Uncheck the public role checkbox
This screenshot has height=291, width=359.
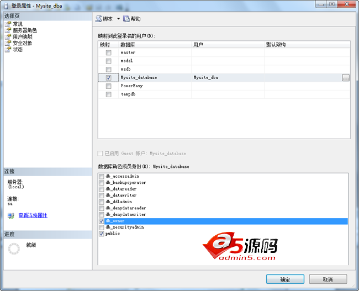point(102,234)
